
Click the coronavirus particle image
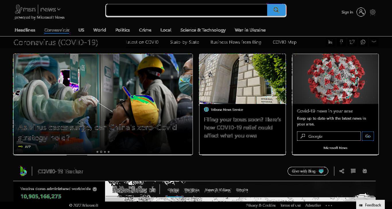click(335, 79)
